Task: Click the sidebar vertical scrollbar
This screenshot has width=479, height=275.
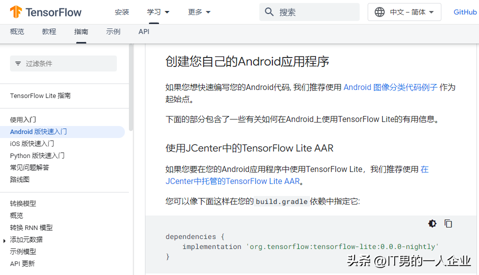Action: click(x=131, y=87)
